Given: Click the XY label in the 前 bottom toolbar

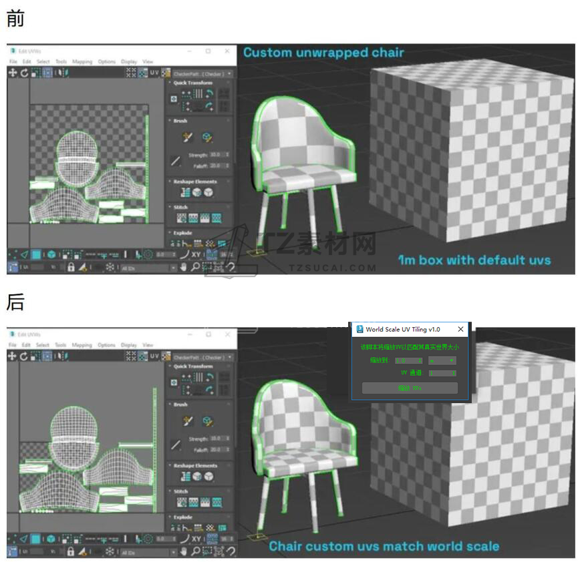Looking at the screenshot, I should [x=196, y=254].
